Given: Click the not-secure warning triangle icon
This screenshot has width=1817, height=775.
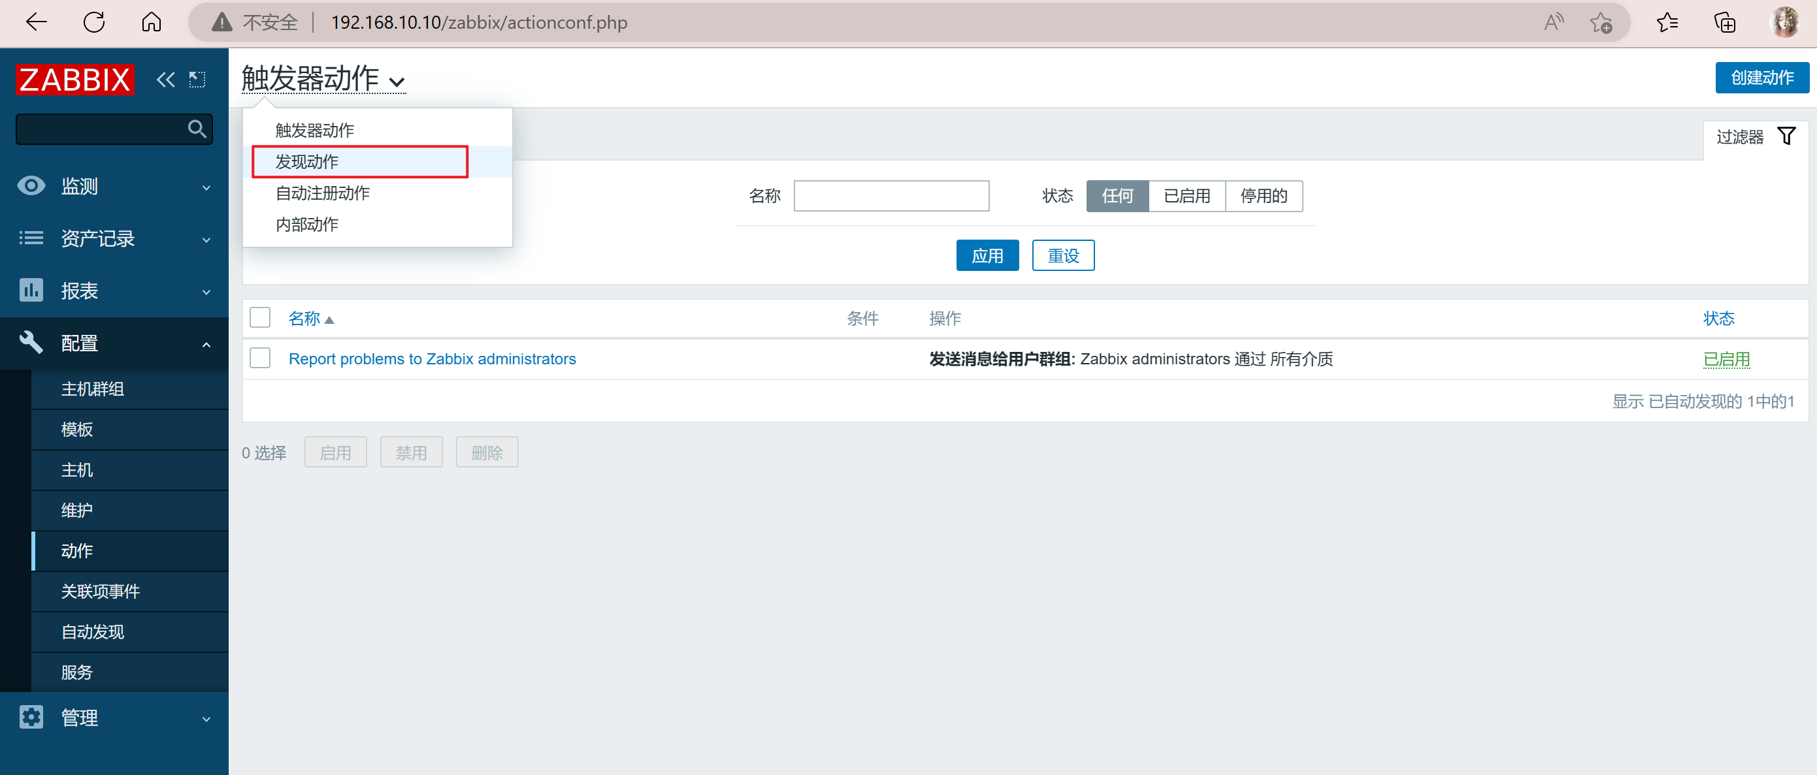Looking at the screenshot, I should (x=221, y=23).
